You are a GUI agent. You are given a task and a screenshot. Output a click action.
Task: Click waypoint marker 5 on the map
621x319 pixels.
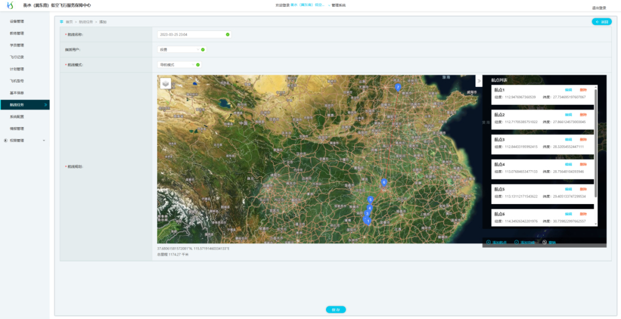370,200
